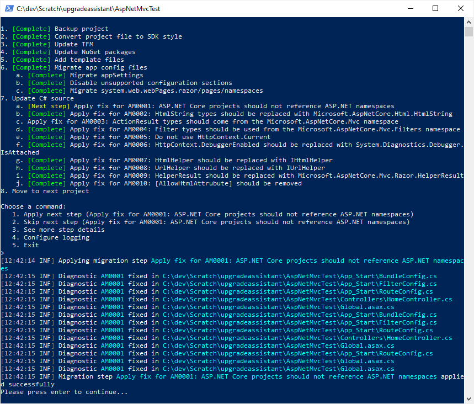474x404 pixels.
Task: Click step "8. Move to next project"
Action: click(44, 190)
